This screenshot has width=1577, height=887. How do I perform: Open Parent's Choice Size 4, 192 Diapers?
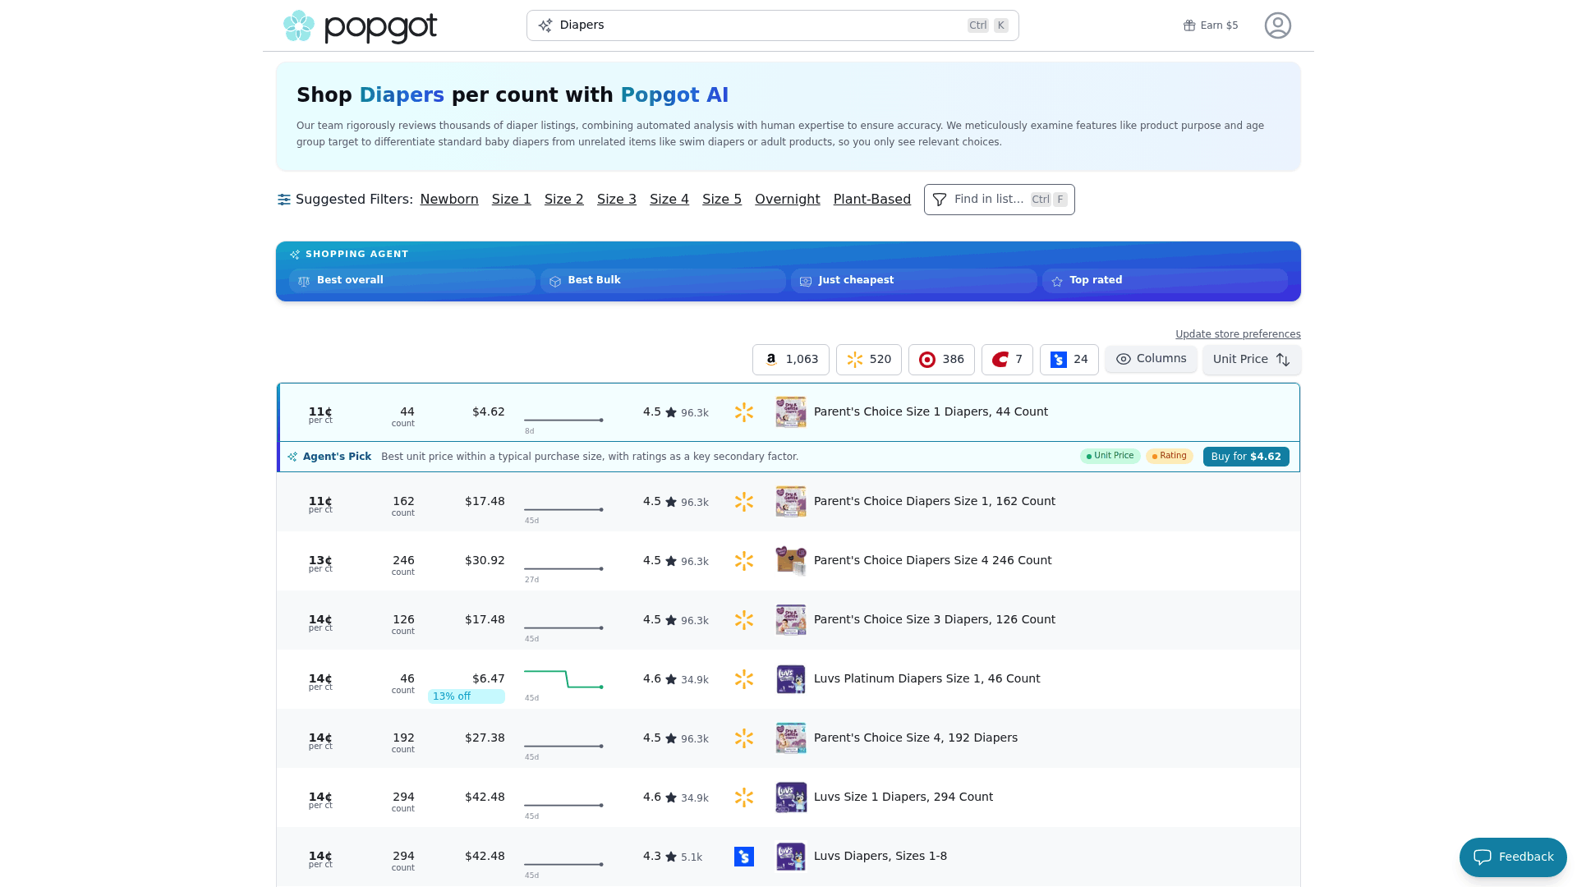coord(915,738)
